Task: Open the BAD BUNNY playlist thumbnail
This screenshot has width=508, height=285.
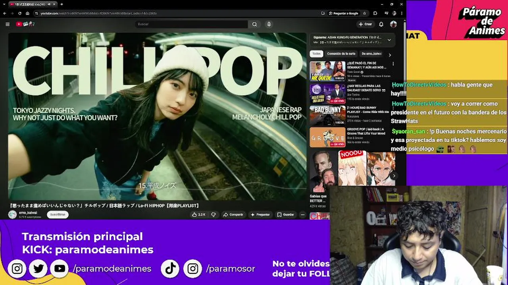Action: click(327, 116)
